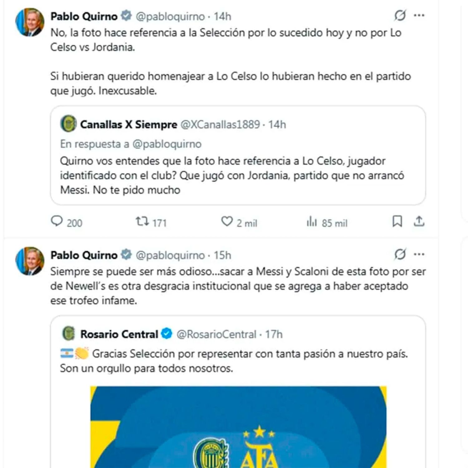Click the Grok icon on the 15h tweet
Image resolution: width=468 pixels, height=468 pixels.
(x=400, y=254)
